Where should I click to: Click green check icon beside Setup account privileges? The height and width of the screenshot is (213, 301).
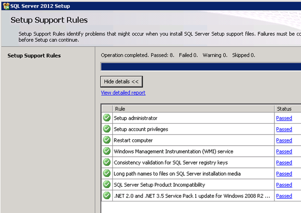(107, 129)
